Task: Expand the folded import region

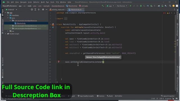Action: click(66, 19)
